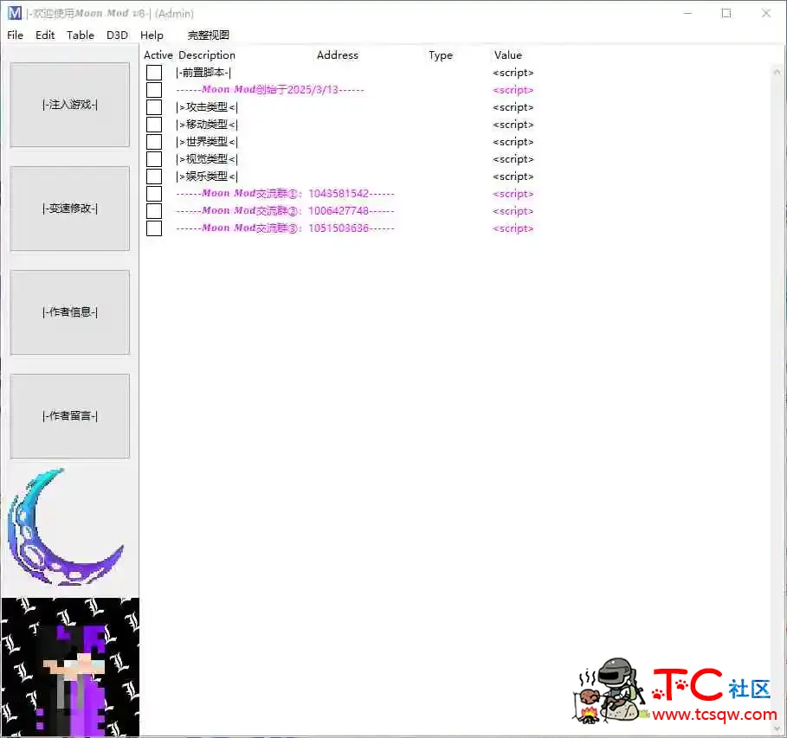Click the blue crescent moon logo
Viewport: 787px width, 738px height.
point(65,527)
